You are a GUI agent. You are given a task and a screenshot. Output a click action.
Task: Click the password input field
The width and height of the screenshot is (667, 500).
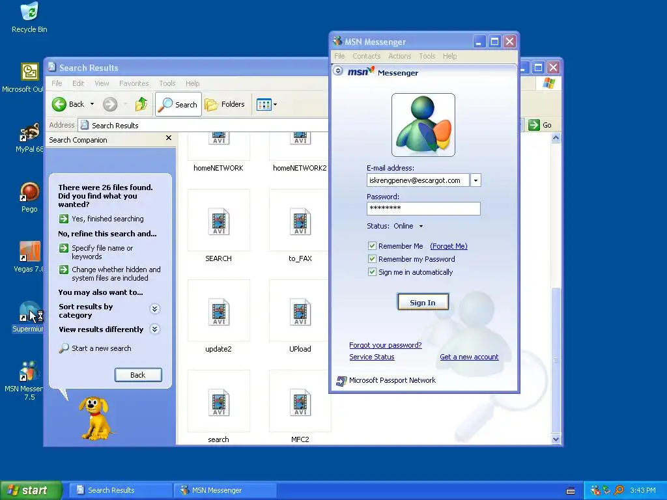click(423, 208)
